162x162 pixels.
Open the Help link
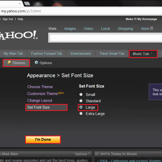20,19
